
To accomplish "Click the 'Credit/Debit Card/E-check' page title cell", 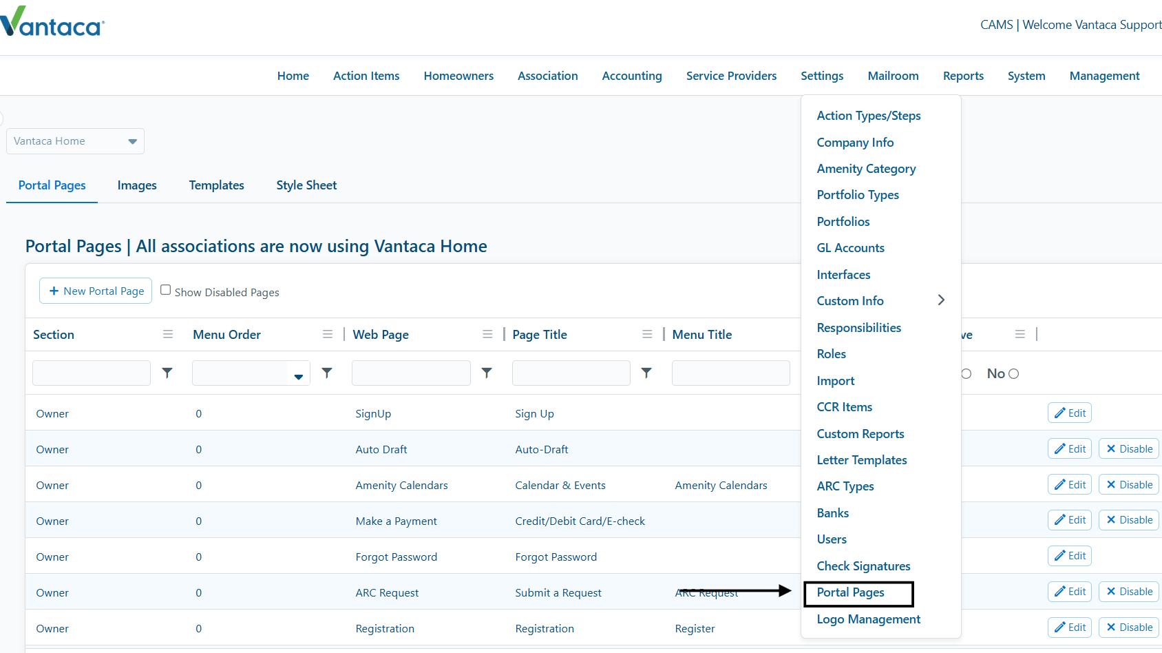I will [x=580, y=521].
